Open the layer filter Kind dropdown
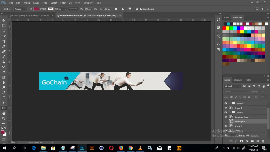The width and height of the screenshot is (270, 152). 232,86
